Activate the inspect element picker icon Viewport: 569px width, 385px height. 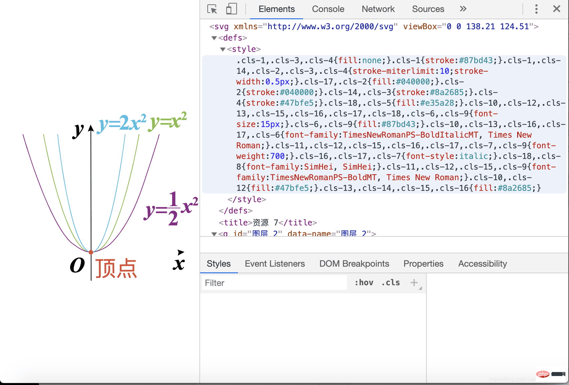[212, 9]
